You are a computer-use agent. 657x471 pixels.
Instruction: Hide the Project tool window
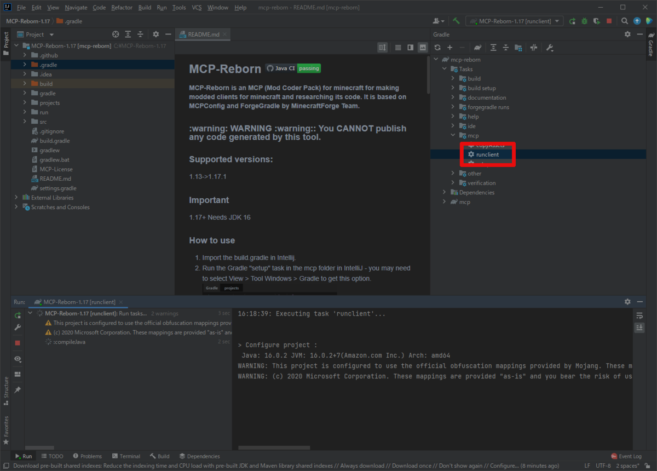(x=168, y=34)
